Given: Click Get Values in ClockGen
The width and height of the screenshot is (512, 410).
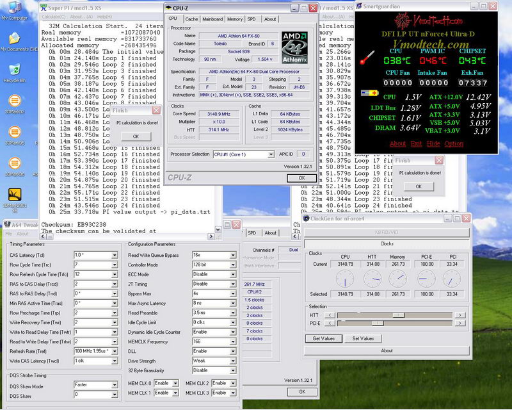Looking at the screenshot, I should coord(323,338).
